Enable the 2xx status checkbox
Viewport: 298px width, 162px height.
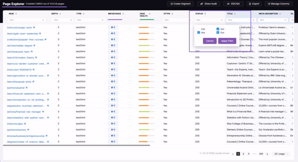point(199,29)
